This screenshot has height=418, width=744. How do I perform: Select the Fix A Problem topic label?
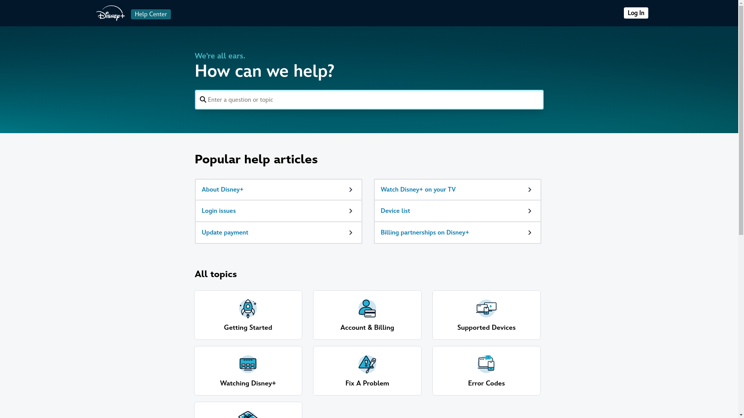click(x=367, y=383)
